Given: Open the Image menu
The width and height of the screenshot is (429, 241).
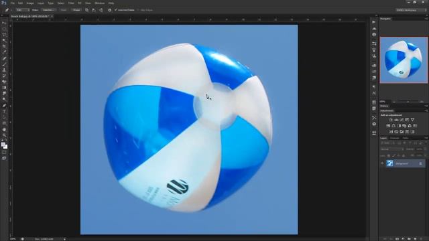Looking at the screenshot, I should (30, 3).
